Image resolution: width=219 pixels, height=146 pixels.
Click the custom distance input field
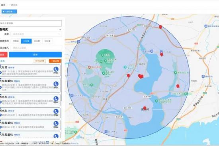point(36,48)
